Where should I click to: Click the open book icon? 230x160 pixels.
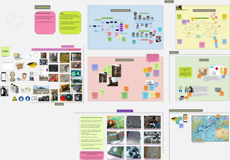[34, 98]
